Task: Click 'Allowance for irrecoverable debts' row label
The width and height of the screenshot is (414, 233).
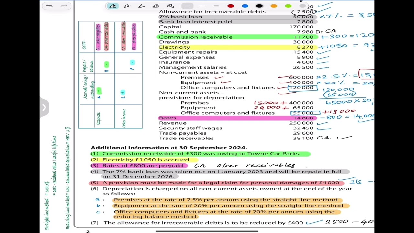Action: [x=212, y=12]
